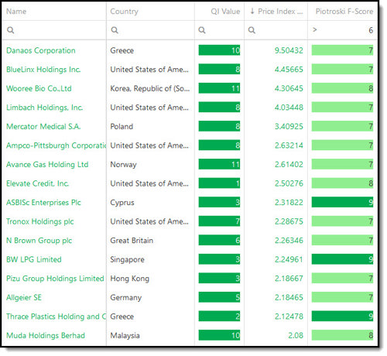Click price index value 2.12478
Image resolution: width=387 pixels, height=356 pixels.
tap(289, 317)
